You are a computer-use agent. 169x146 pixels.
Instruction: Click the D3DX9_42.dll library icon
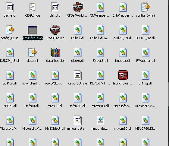(x=146, y=30)
